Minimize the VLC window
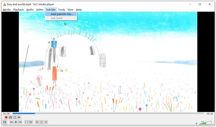Viewport: 216px width, 127px height. [x=190, y=4]
